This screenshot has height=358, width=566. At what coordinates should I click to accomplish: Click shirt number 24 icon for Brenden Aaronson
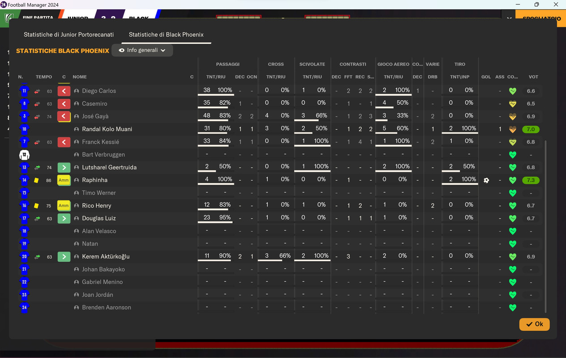[x=24, y=307]
